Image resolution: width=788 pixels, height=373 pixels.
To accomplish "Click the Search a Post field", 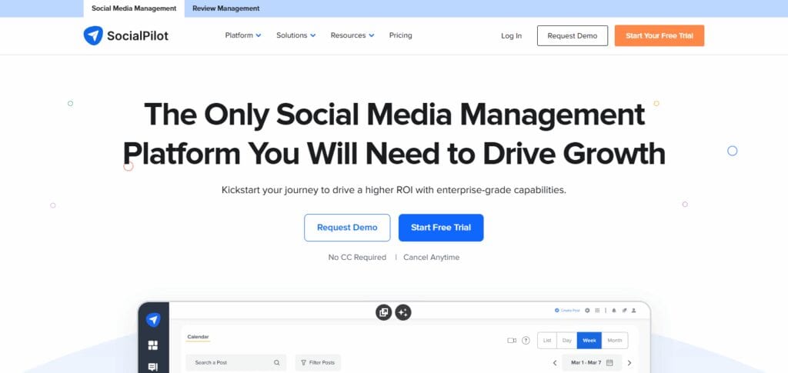I will [235, 362].
